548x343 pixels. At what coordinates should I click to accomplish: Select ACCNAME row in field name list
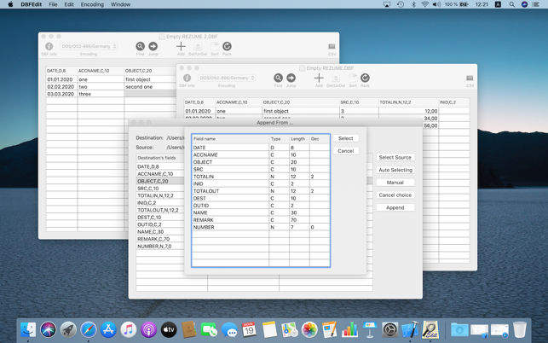click(x=261, y=154)
